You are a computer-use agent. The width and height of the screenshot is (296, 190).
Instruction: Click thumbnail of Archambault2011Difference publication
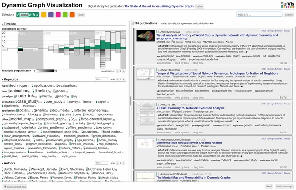145,143
